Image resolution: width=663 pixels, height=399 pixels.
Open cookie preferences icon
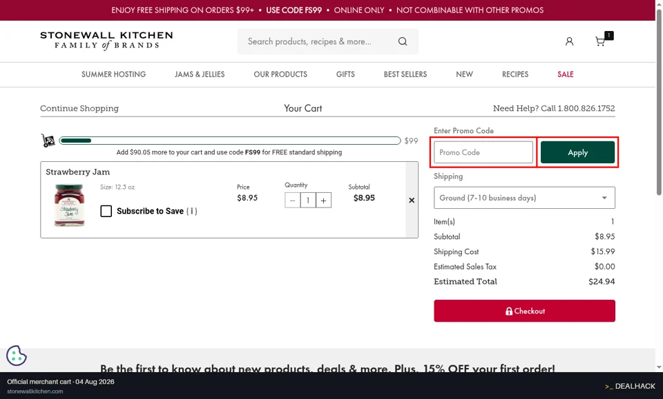click(17, 356)
